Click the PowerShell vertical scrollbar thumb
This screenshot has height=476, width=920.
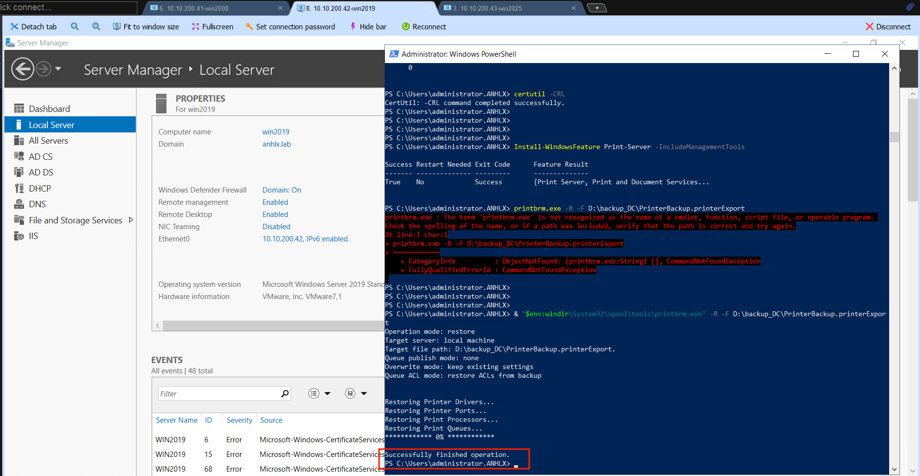coord(895,137)
